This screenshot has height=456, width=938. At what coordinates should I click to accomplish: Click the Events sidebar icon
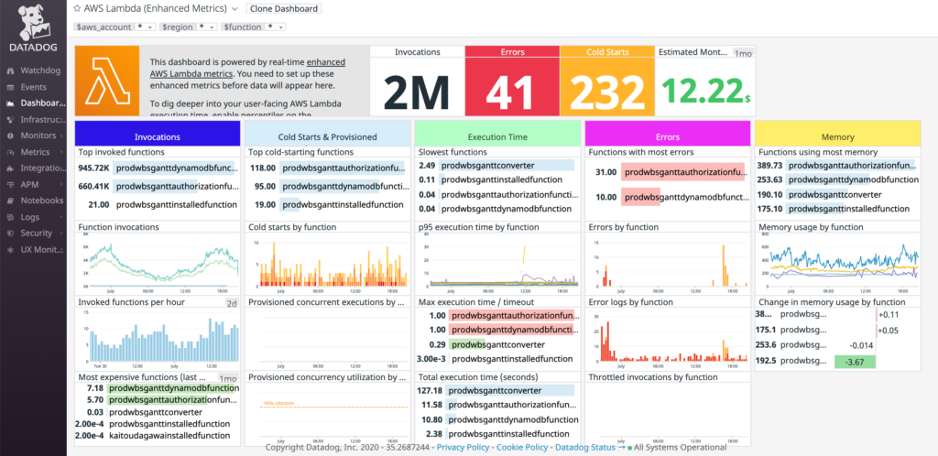tap(10, 87)
